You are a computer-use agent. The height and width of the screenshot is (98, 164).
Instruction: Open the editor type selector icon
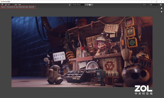pos(3,5)
